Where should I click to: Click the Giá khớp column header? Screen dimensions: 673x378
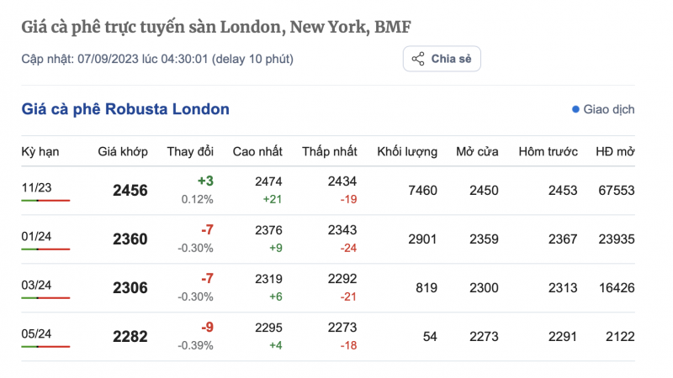tap(123, 151)
